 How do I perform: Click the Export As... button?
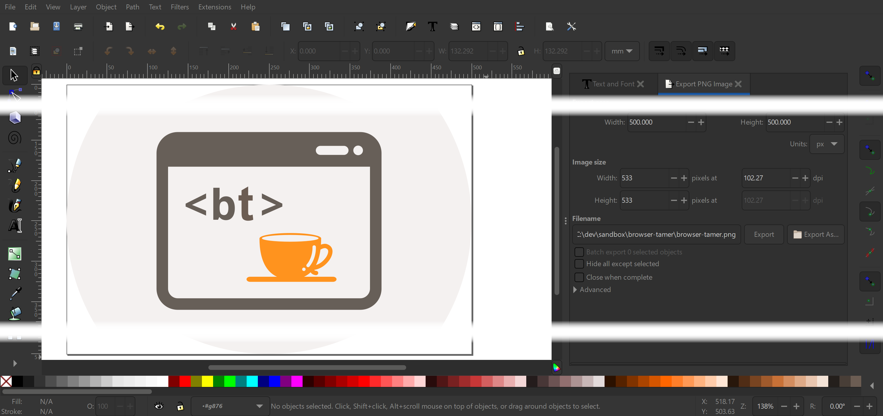point(816,234)
